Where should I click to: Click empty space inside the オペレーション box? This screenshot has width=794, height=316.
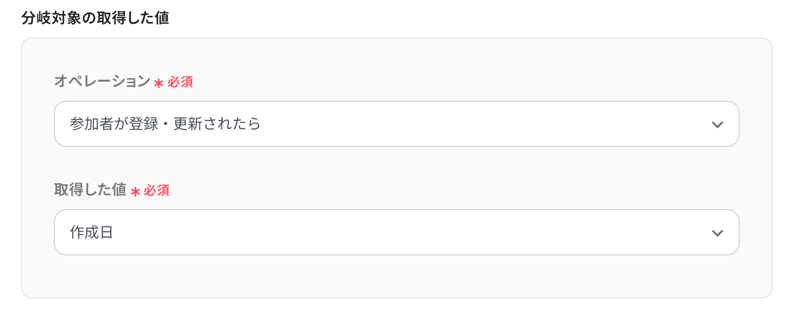click(x=475, y=124)
